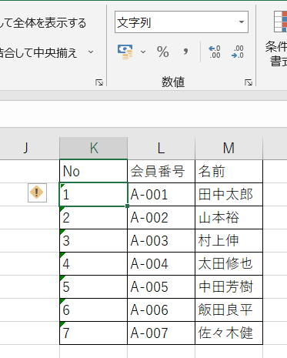
Task: Click the error warning icon beside cell K2
Action: tap(37, 192)
